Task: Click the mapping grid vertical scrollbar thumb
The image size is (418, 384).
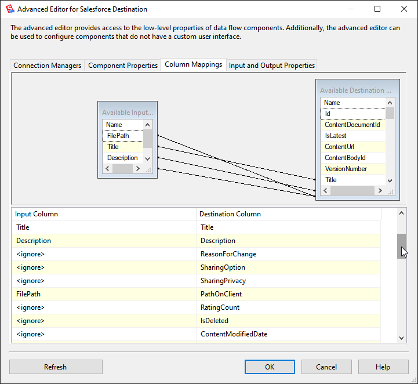Action: (401, 246)
